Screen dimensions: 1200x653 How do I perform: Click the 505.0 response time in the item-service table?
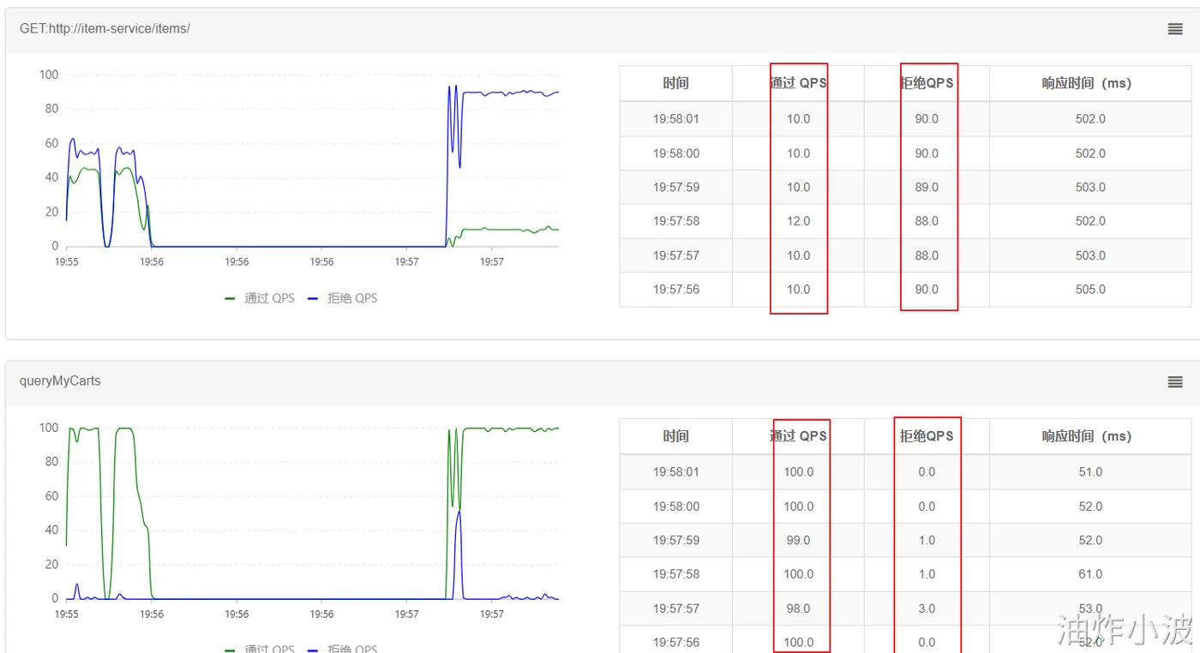[1090, 290]
